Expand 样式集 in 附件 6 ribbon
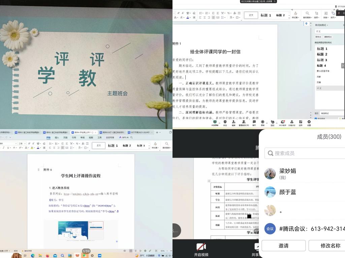 (155, 146)
